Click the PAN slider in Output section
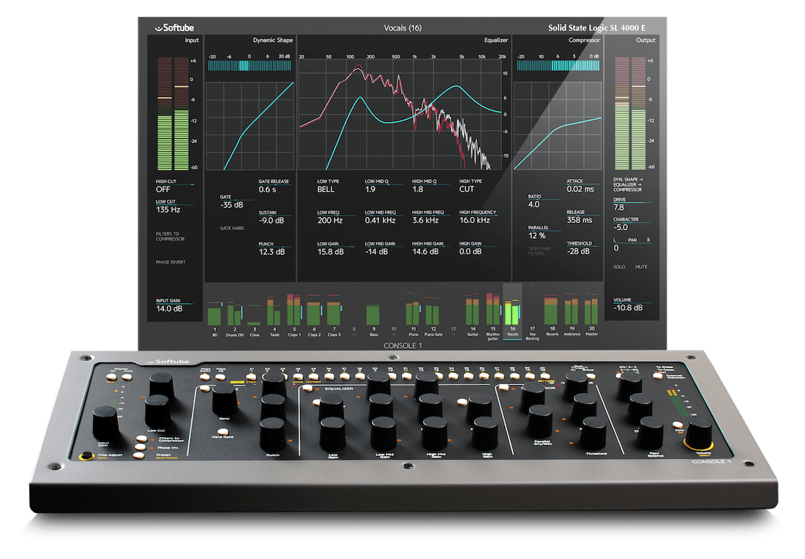Image resolution: width=805 pixels, height=559 pixels. (632, 243)
